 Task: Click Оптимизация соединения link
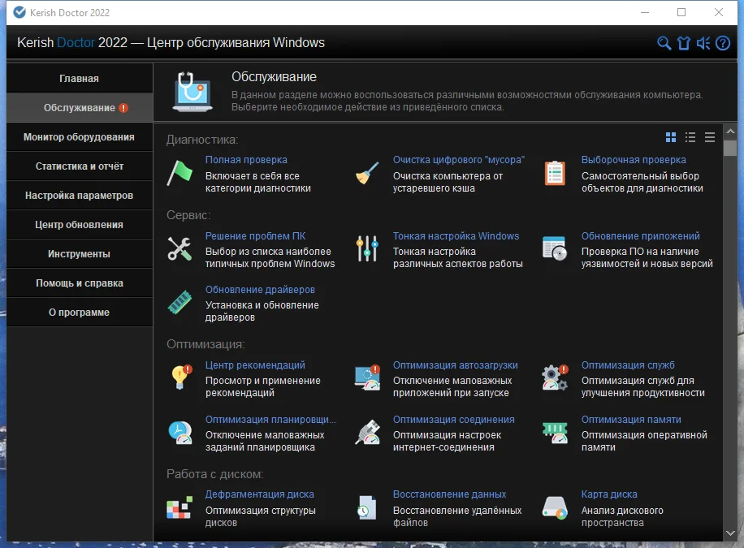(x=453, y=420)
